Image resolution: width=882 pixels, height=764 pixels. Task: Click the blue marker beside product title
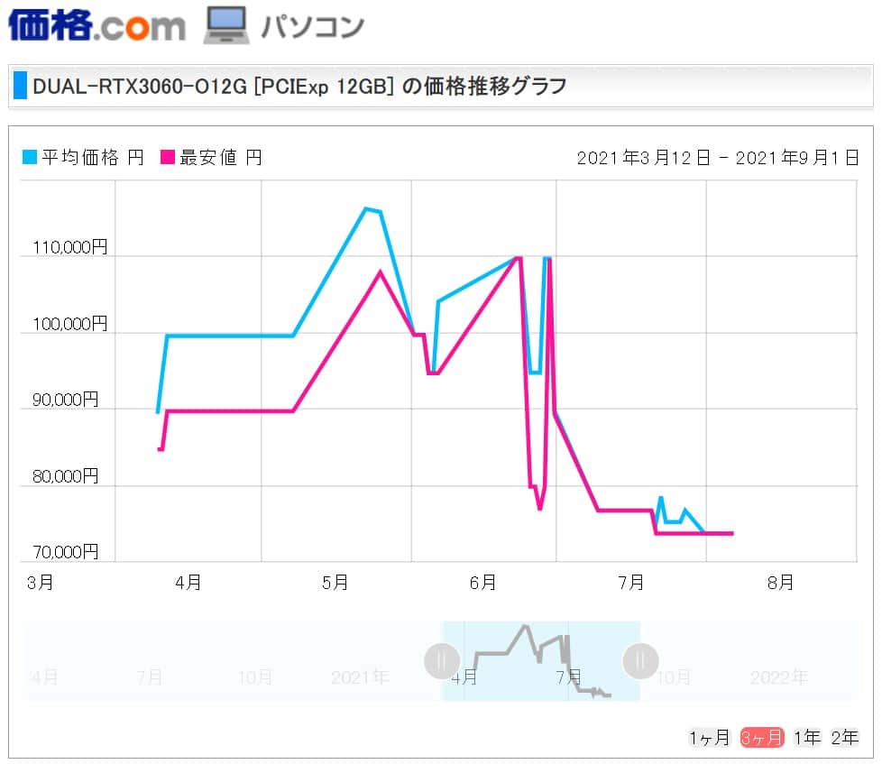click(x=20, y=86)
